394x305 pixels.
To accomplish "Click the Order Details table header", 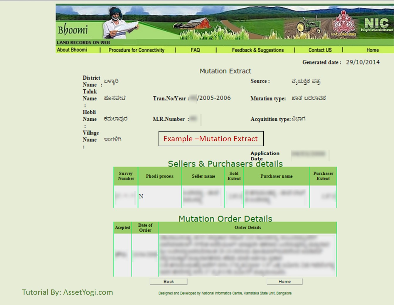I will [x=247, y=227].
